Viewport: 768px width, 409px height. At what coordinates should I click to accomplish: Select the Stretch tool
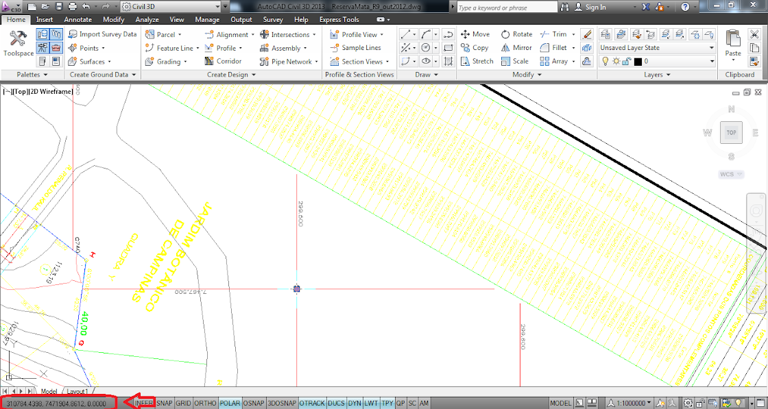point(477,61)
